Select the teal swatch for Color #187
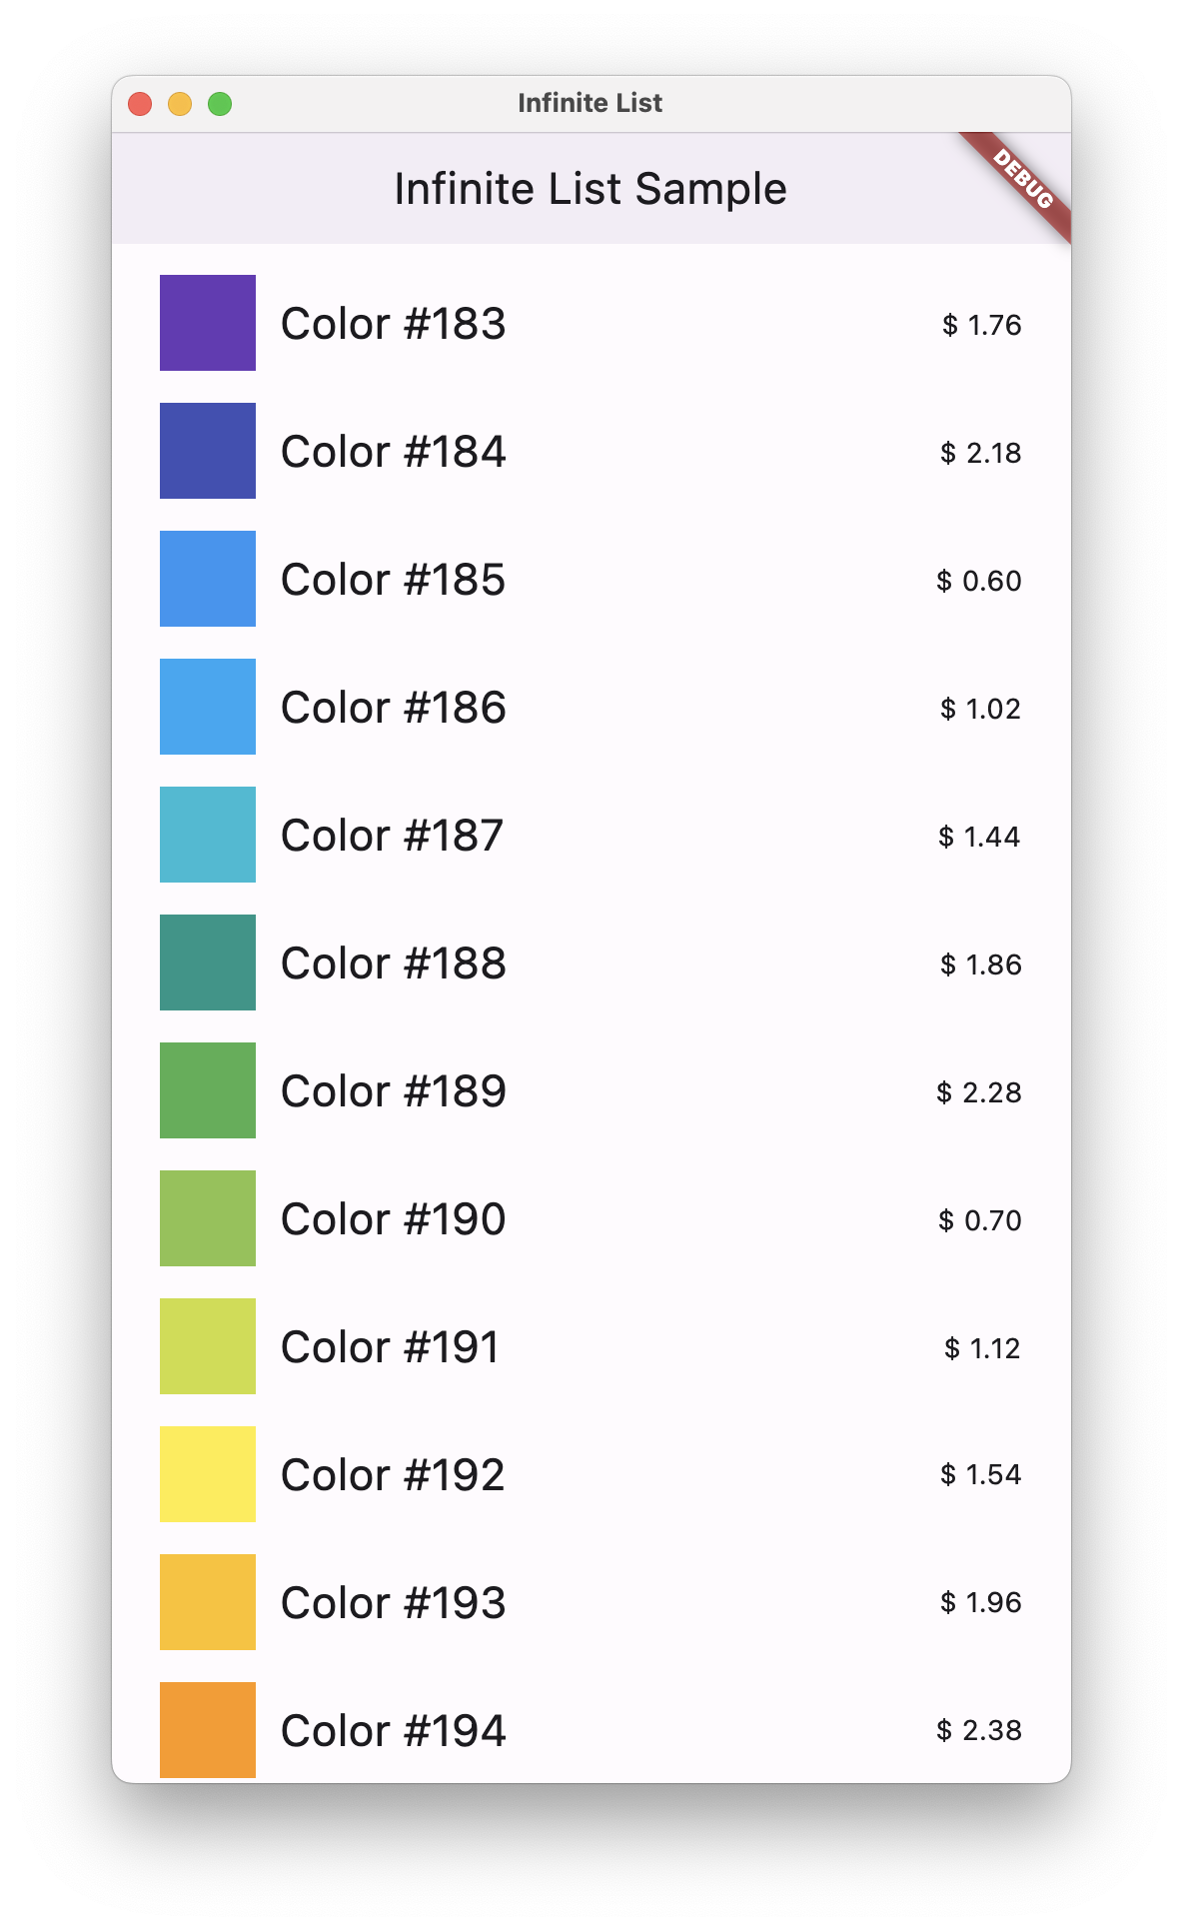The height and width of the screenshot is (1931, 1183). (x=207, y=835)
